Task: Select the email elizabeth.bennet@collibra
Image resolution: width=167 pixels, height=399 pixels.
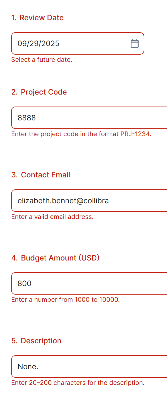Action: click(x=63, y=201)
